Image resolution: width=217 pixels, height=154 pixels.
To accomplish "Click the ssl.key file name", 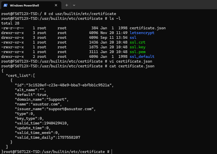I will 137,47.
